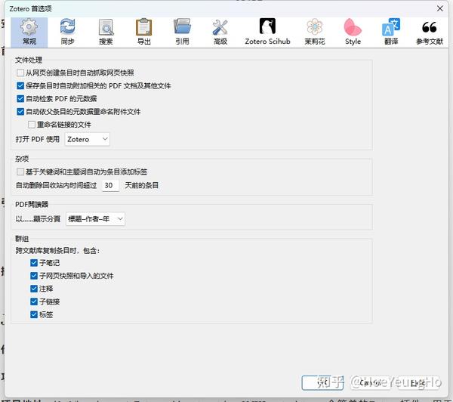Open the 搜索 search preferences

(x=106, y=32)
